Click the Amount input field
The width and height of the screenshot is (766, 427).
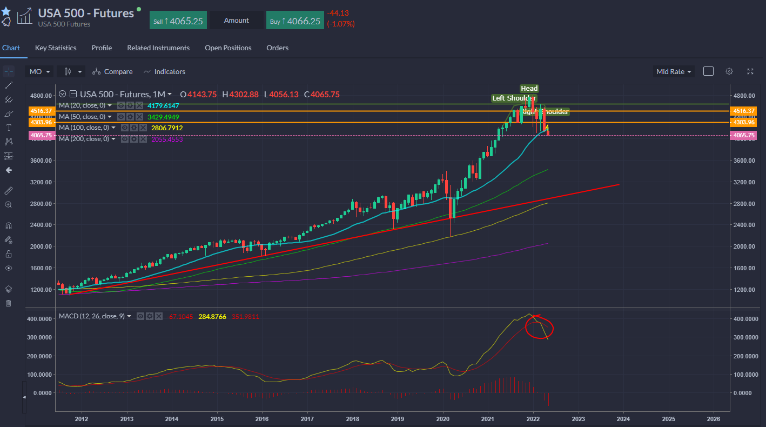coord(237,21)
